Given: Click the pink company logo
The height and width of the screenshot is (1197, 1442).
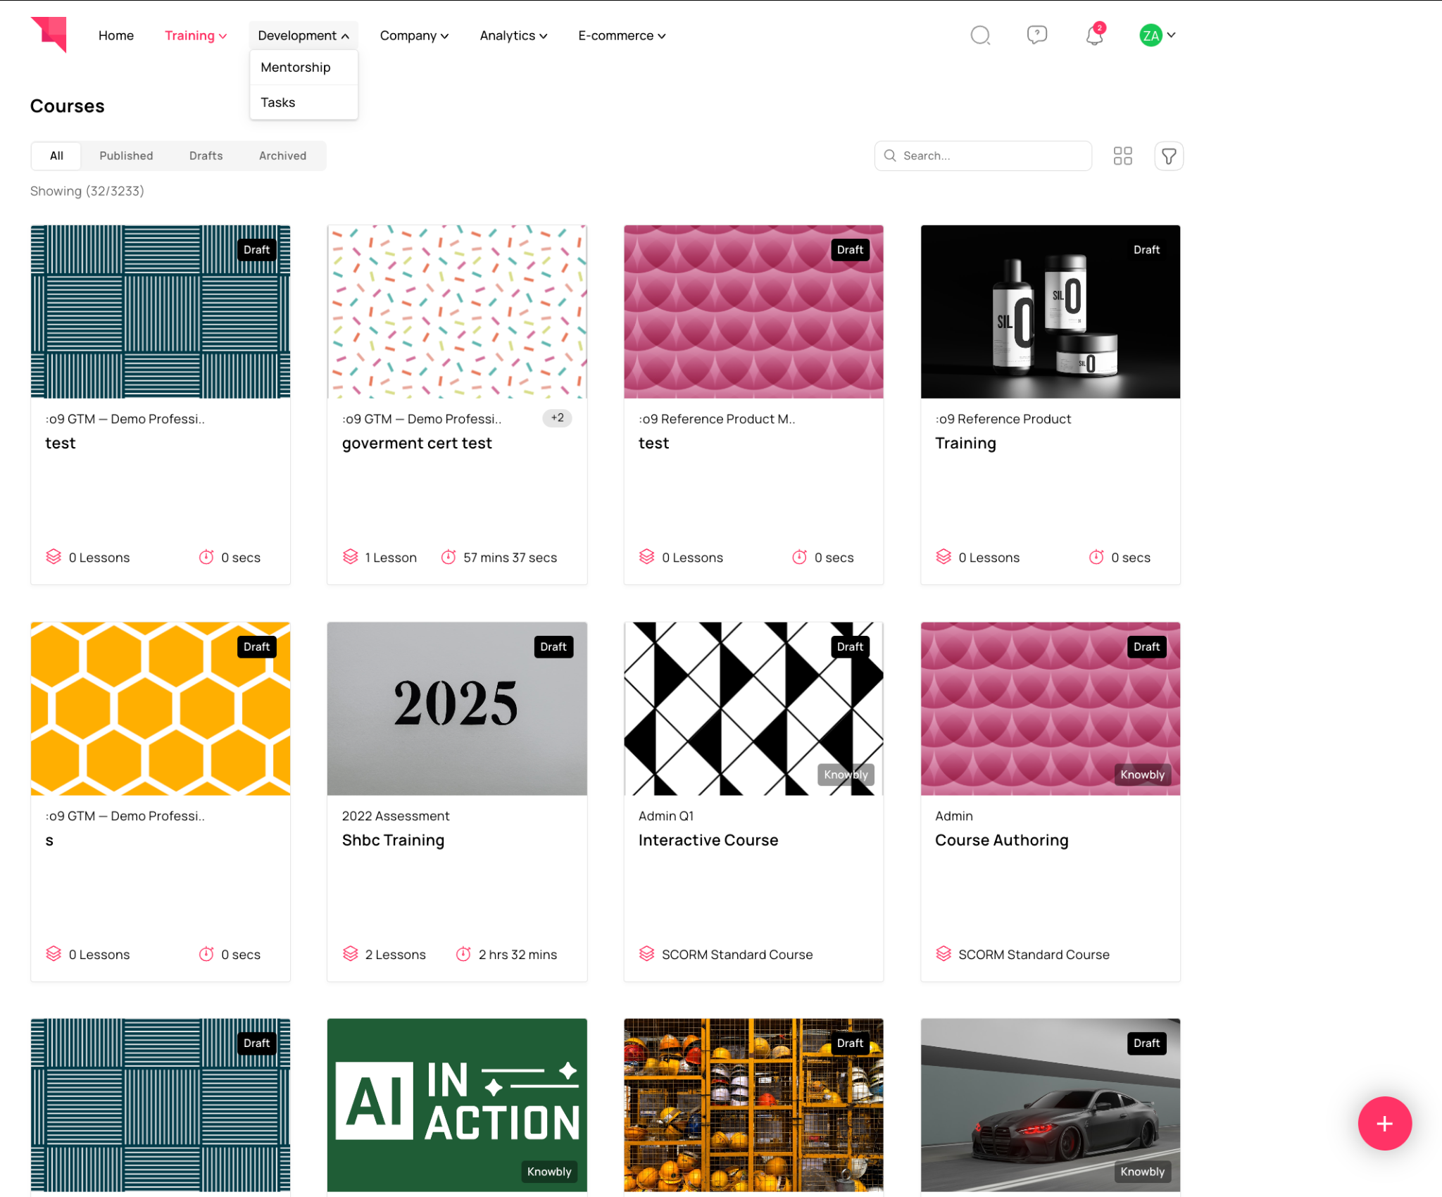Looking at the screenshot, I should pyautogui.click(x=49, y=35).
